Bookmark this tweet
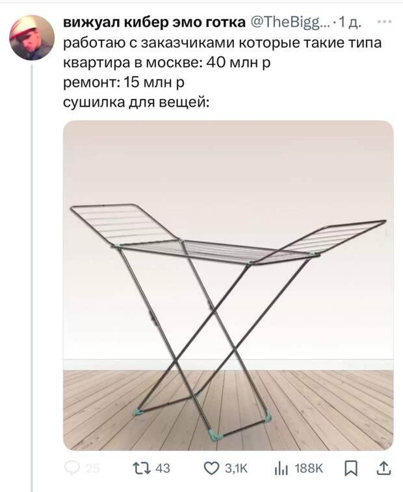Image resolution: width=403 pixels, height=492 pixels. [350, 469]
